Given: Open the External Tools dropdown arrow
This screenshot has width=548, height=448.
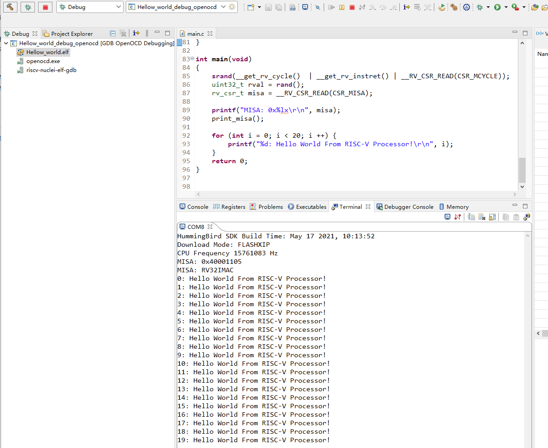Looking at the screenshot, I should point(524,7).
